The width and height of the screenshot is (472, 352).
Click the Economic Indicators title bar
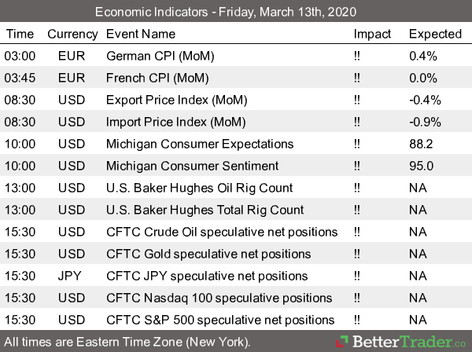click(236, 12)
